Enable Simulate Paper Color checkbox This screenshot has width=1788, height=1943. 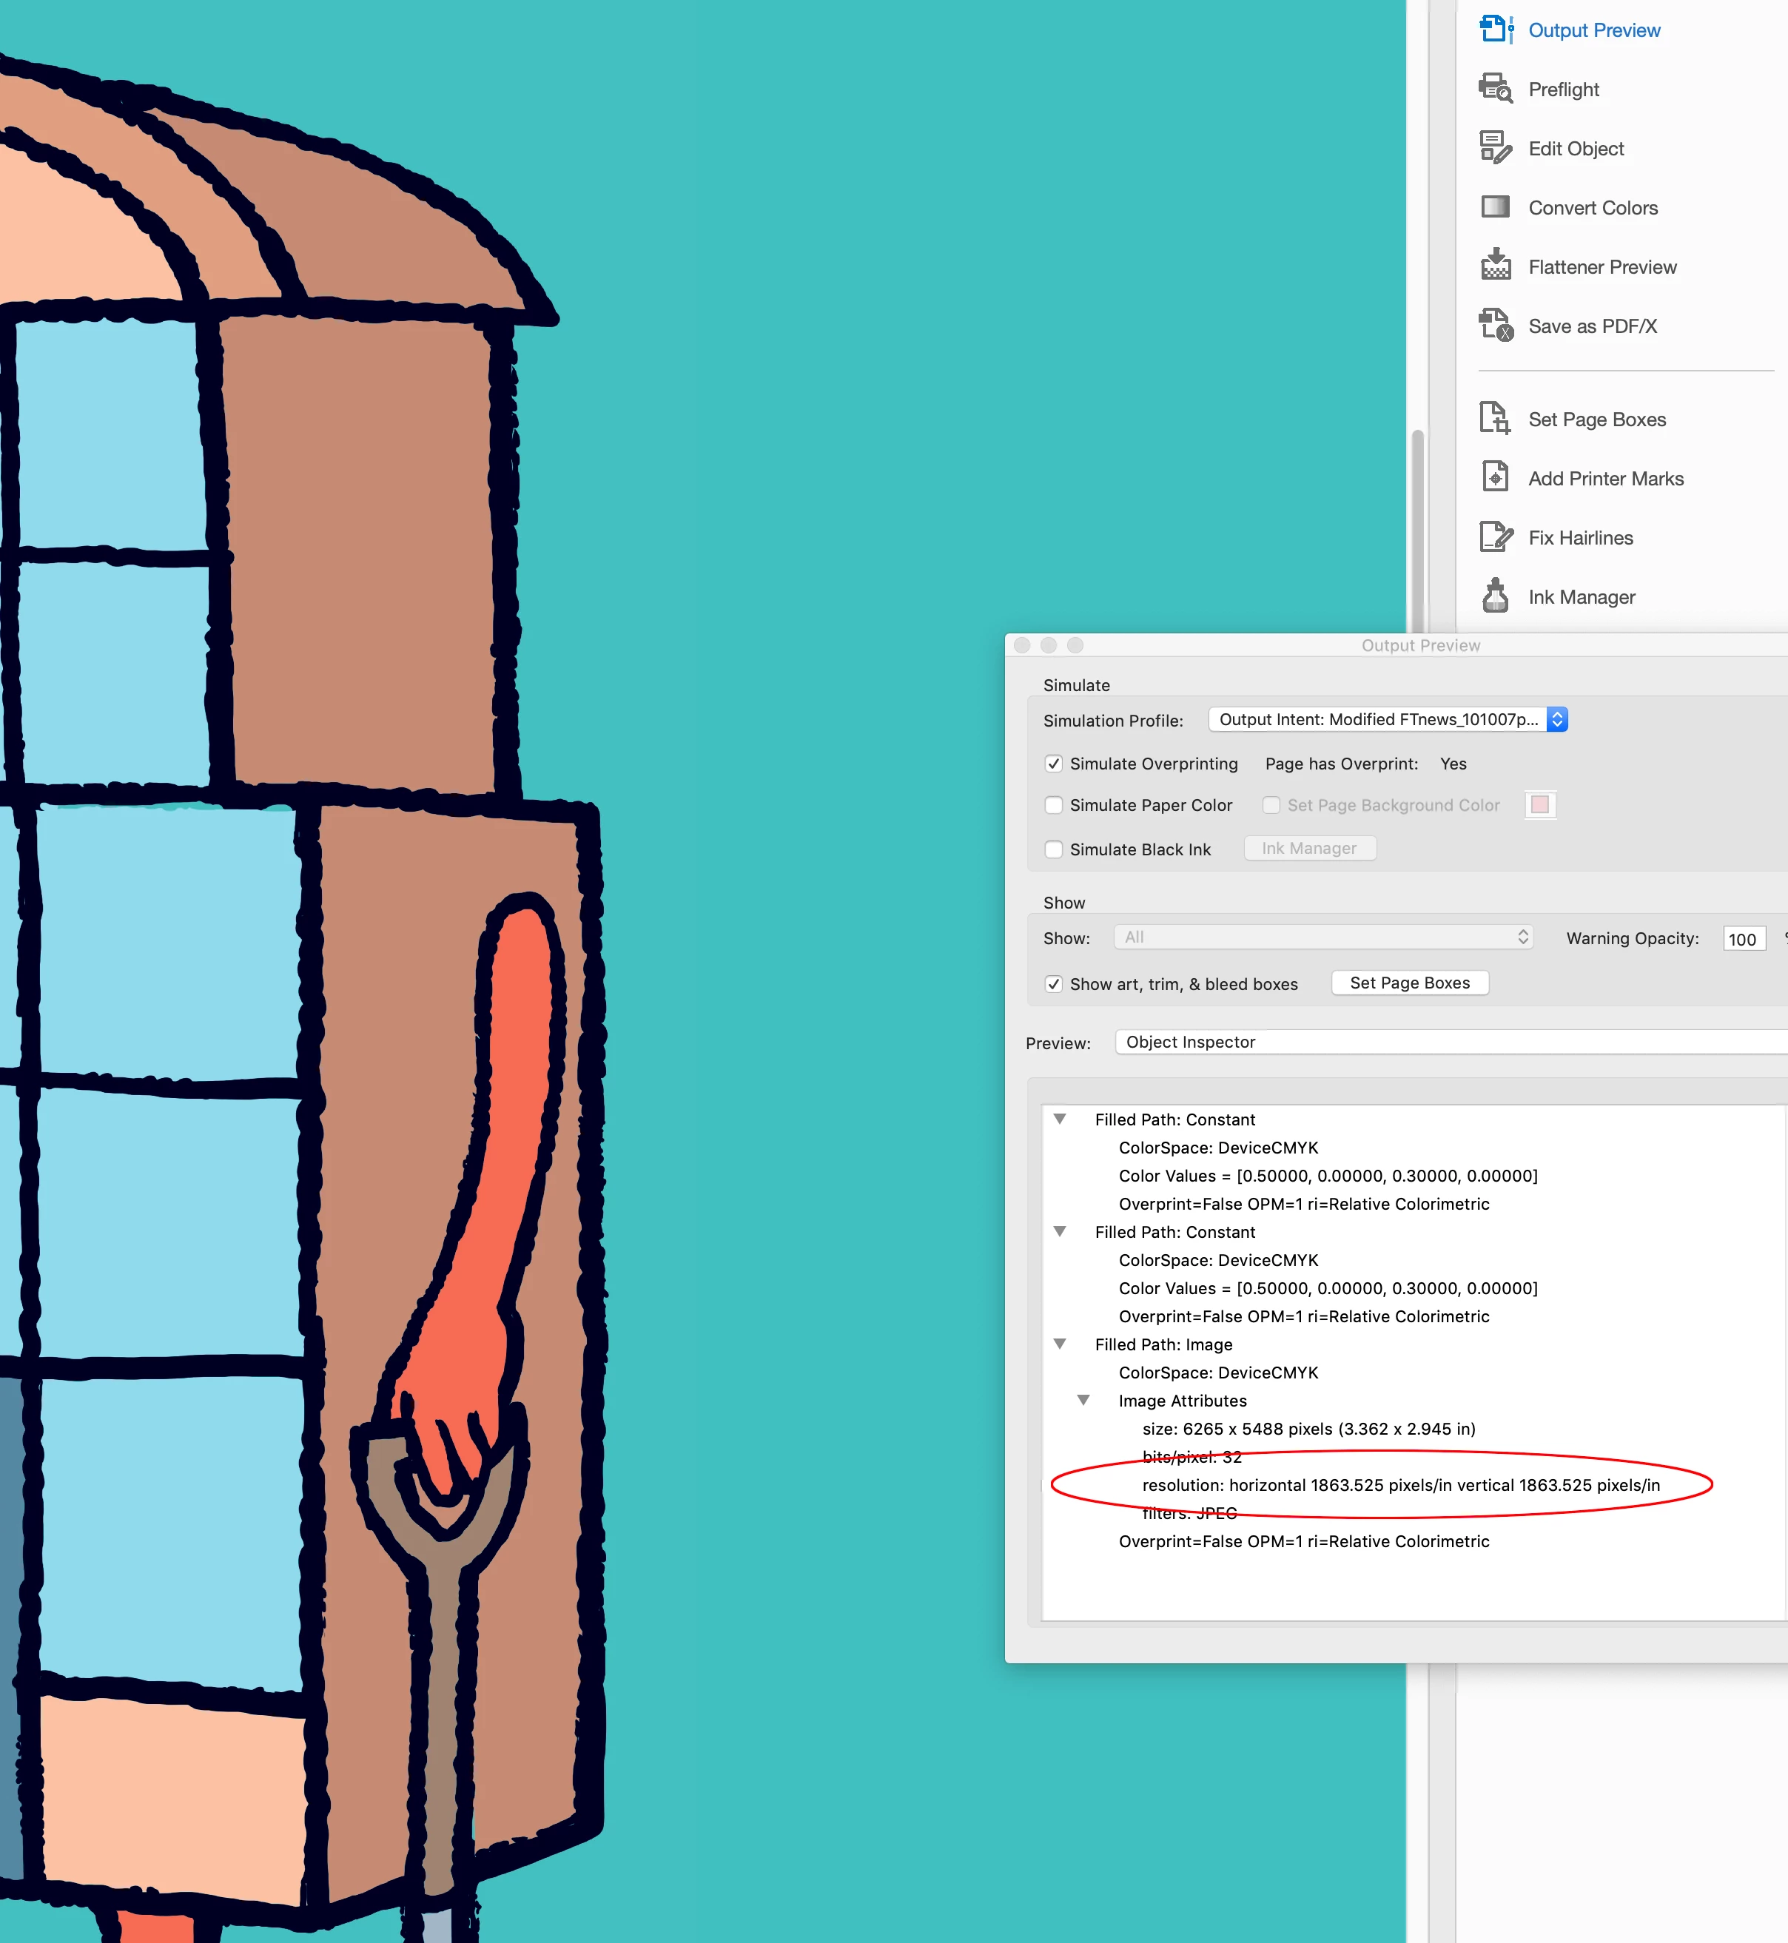1054,806
